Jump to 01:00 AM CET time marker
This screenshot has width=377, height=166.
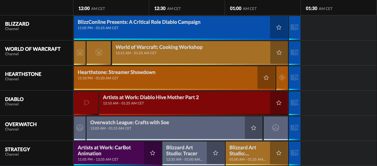pyautogui.click(x=243, y=9)
